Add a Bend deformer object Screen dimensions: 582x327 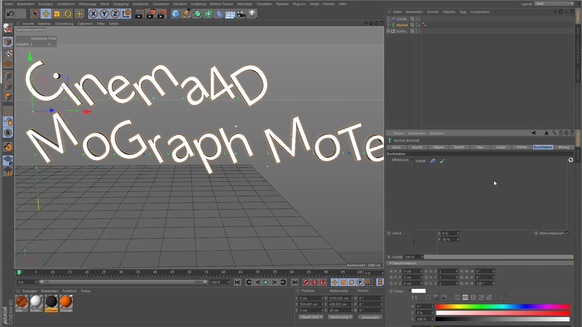(x=219, y=14)
